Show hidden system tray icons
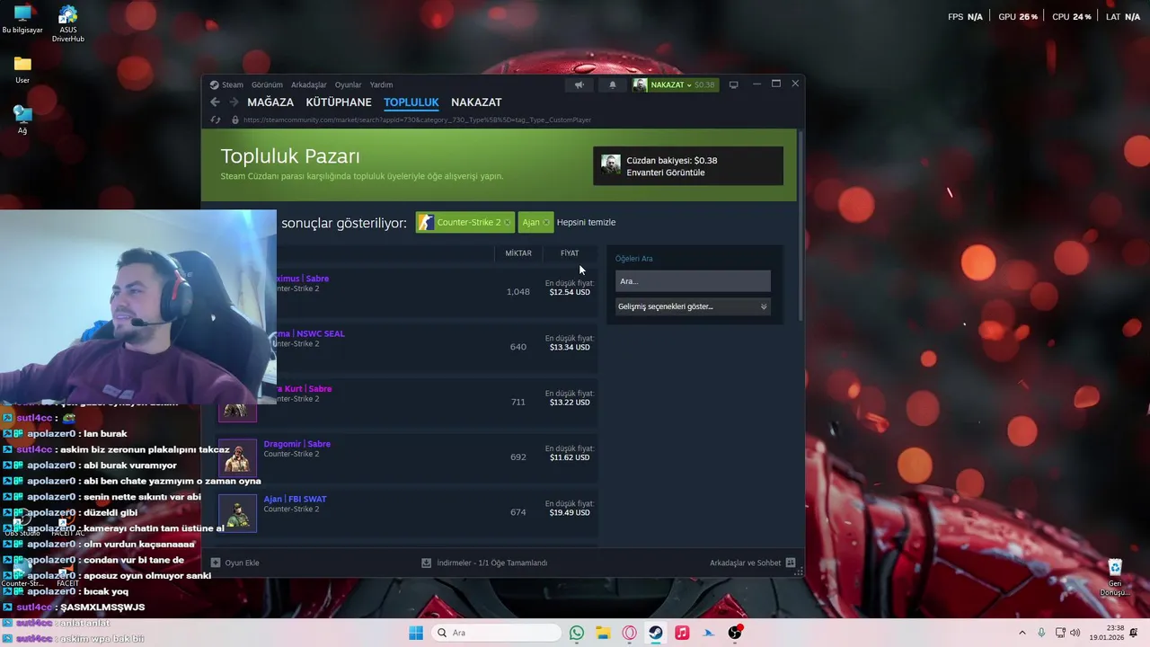The width and height of the screenshot is (1150, 647). pos(1022,633)
